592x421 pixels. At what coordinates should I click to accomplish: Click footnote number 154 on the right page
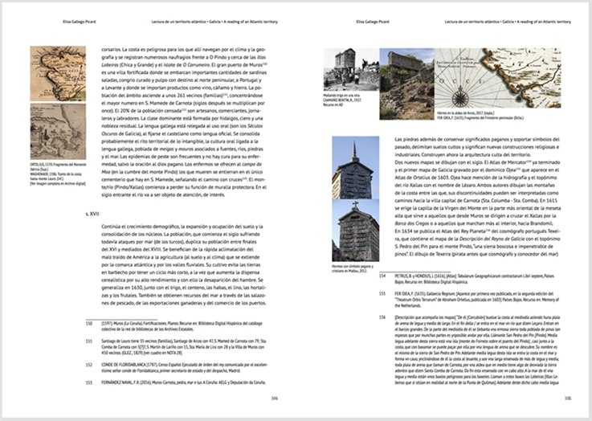[x=382, y=276]
